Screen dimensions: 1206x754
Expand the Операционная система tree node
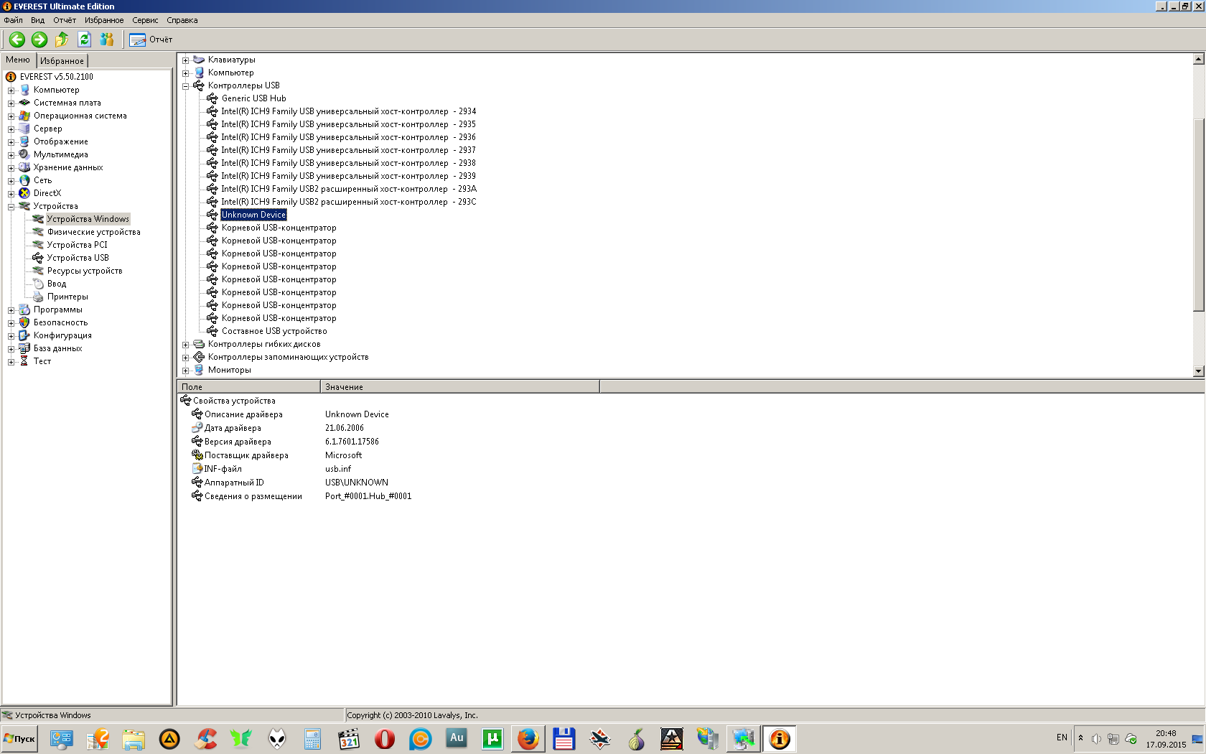point(11,116)
